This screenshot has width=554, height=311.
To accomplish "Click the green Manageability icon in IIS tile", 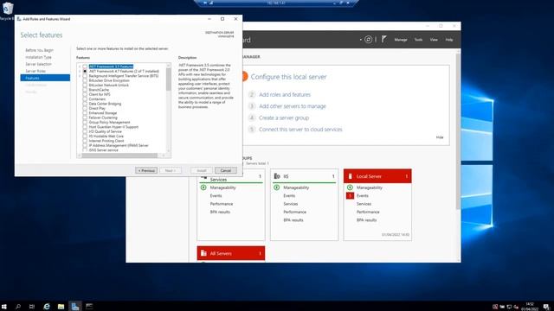I will (x=277, y=187).
